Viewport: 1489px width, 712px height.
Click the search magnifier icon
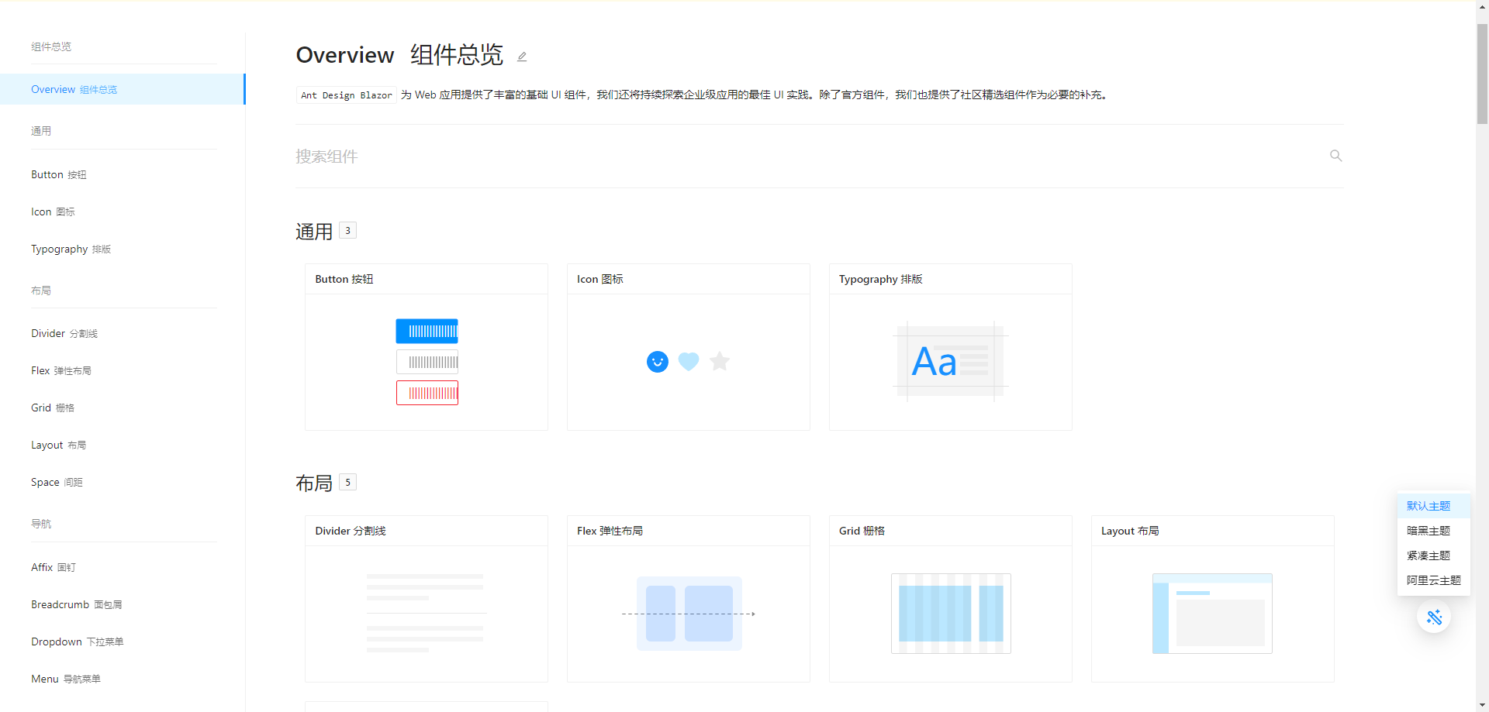click(1335, 156)
